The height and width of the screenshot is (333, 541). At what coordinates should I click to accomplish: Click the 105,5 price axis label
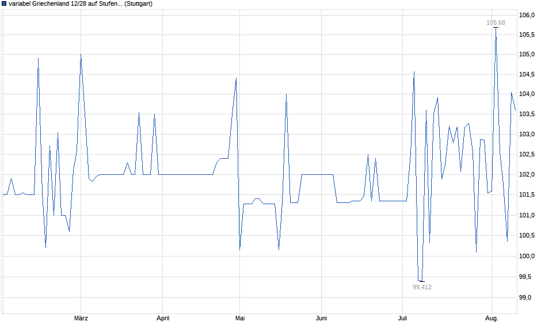(527, 35)
